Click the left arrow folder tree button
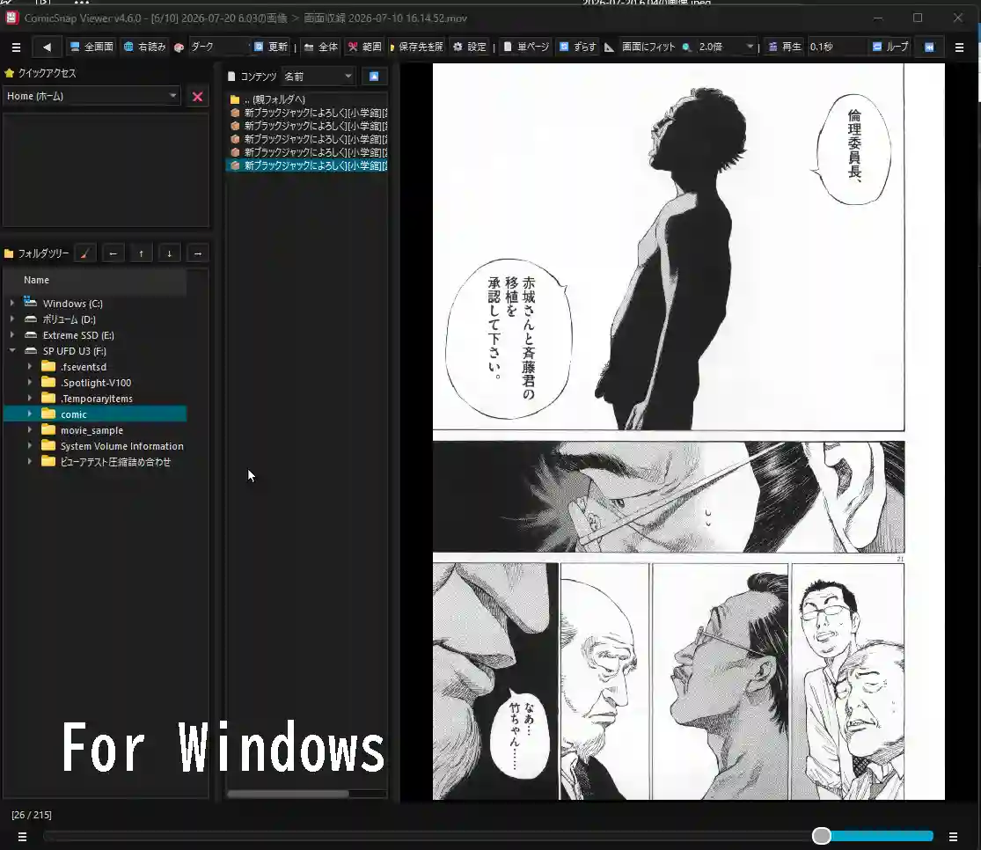 click(x=113, y=253)
